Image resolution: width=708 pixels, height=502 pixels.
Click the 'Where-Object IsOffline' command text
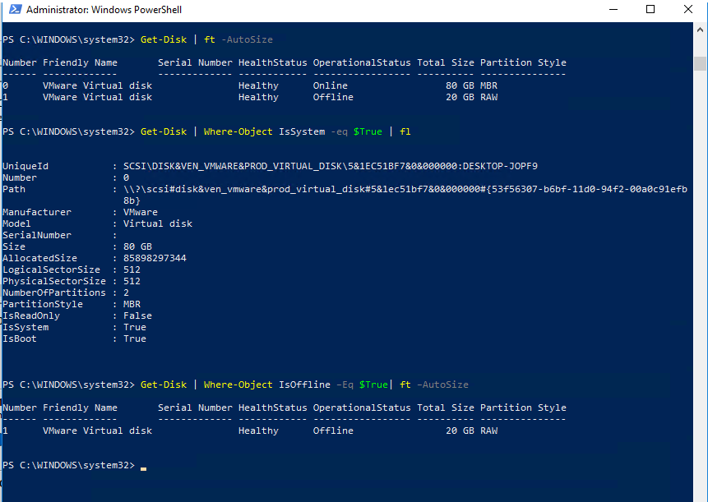[267, 385]
